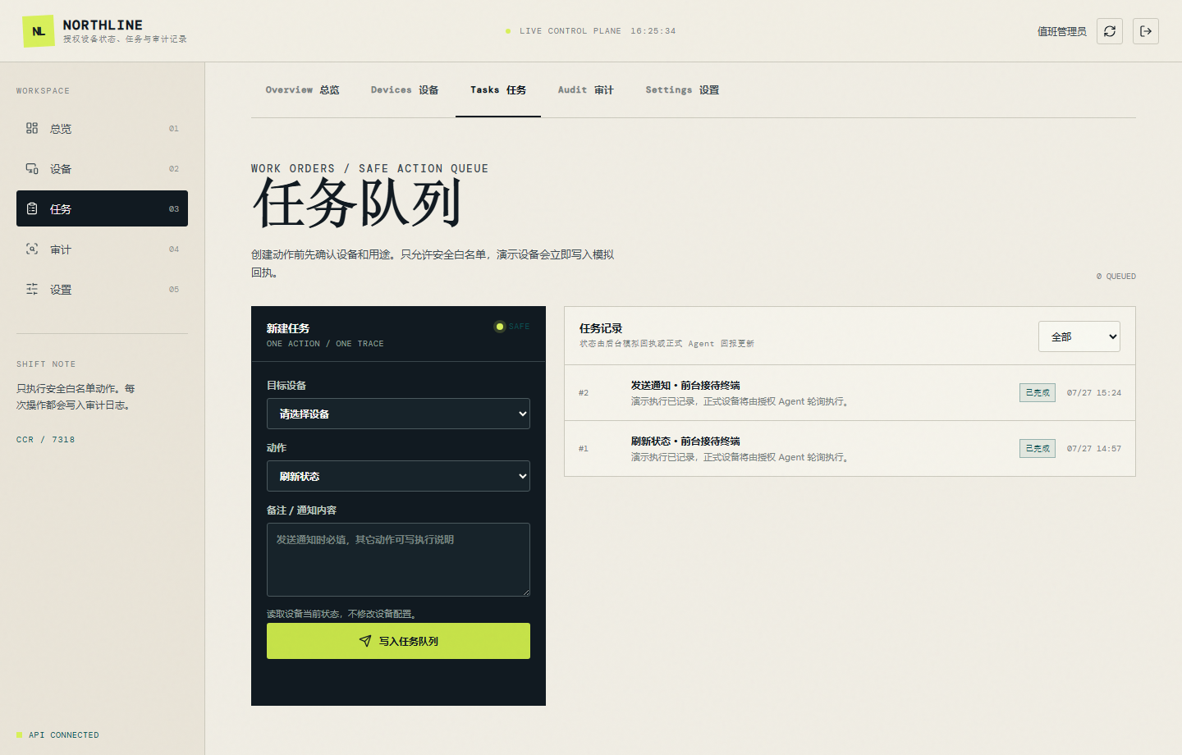
Task: Open the 全部 task filter dropdown
Action: (x=1079, y=336)
